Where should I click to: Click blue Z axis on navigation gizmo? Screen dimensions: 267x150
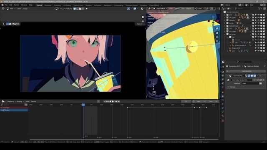(213, 17)
